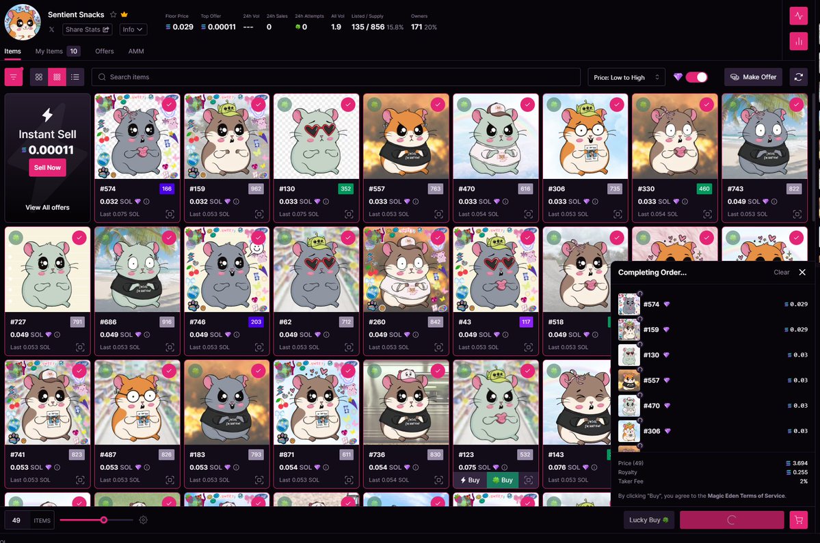Image resolution: width=820 pixels, height=543 pixels.
Task: Deselect item #470 checkmark
Action: 528,105
